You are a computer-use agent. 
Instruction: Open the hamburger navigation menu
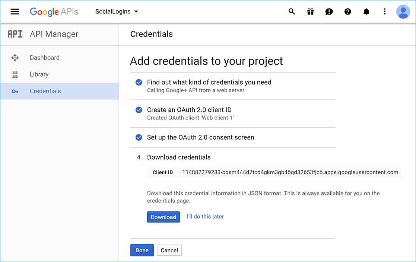tap(15, 12)
